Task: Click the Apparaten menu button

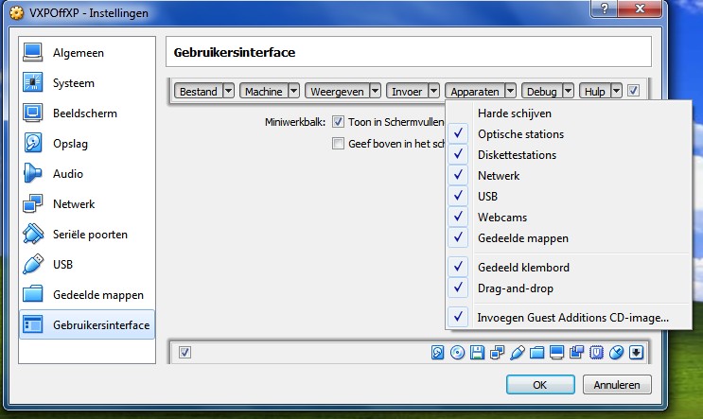Action: point(475,91)
